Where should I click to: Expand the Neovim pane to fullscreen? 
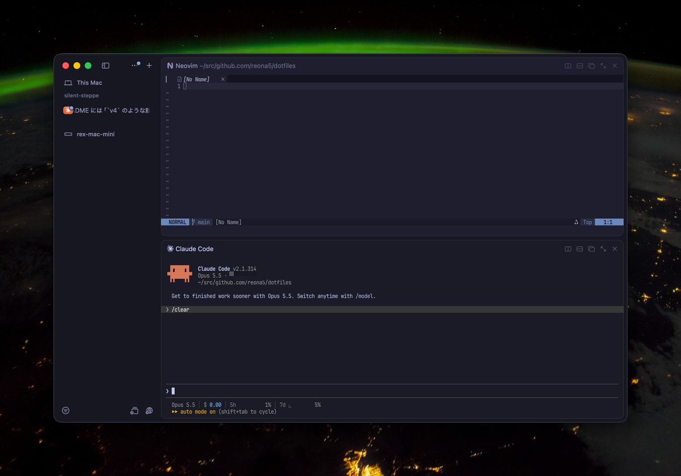(x=603, y=66)
